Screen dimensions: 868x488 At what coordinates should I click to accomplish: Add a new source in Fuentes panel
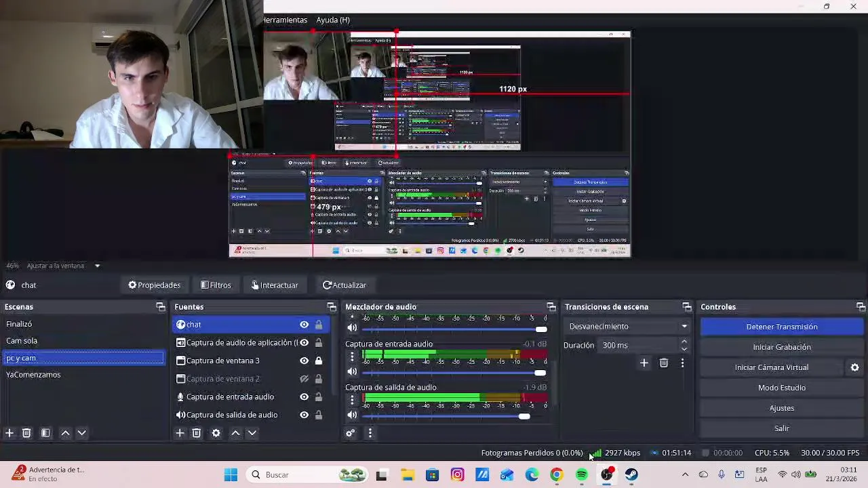tap(180, 433)
